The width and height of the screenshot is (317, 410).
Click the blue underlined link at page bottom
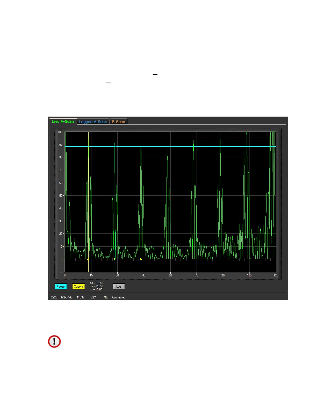pyautogui.click(x=51, y=407)
